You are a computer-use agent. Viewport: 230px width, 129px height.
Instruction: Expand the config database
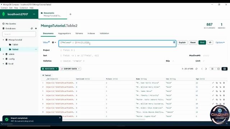(3, 59)
